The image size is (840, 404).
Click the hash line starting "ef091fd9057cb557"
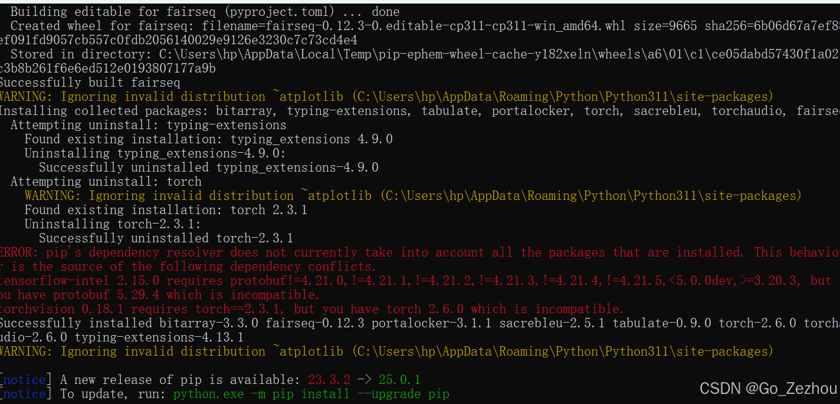pos(178,40)
